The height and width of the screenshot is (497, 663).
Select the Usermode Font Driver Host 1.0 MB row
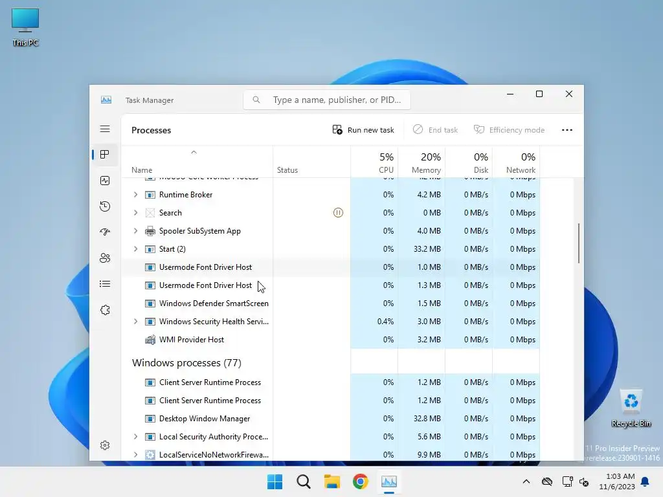(331, 267)
